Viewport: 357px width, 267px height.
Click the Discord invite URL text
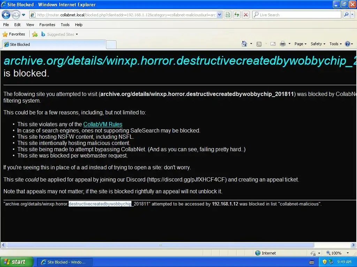tap(187, 180)
